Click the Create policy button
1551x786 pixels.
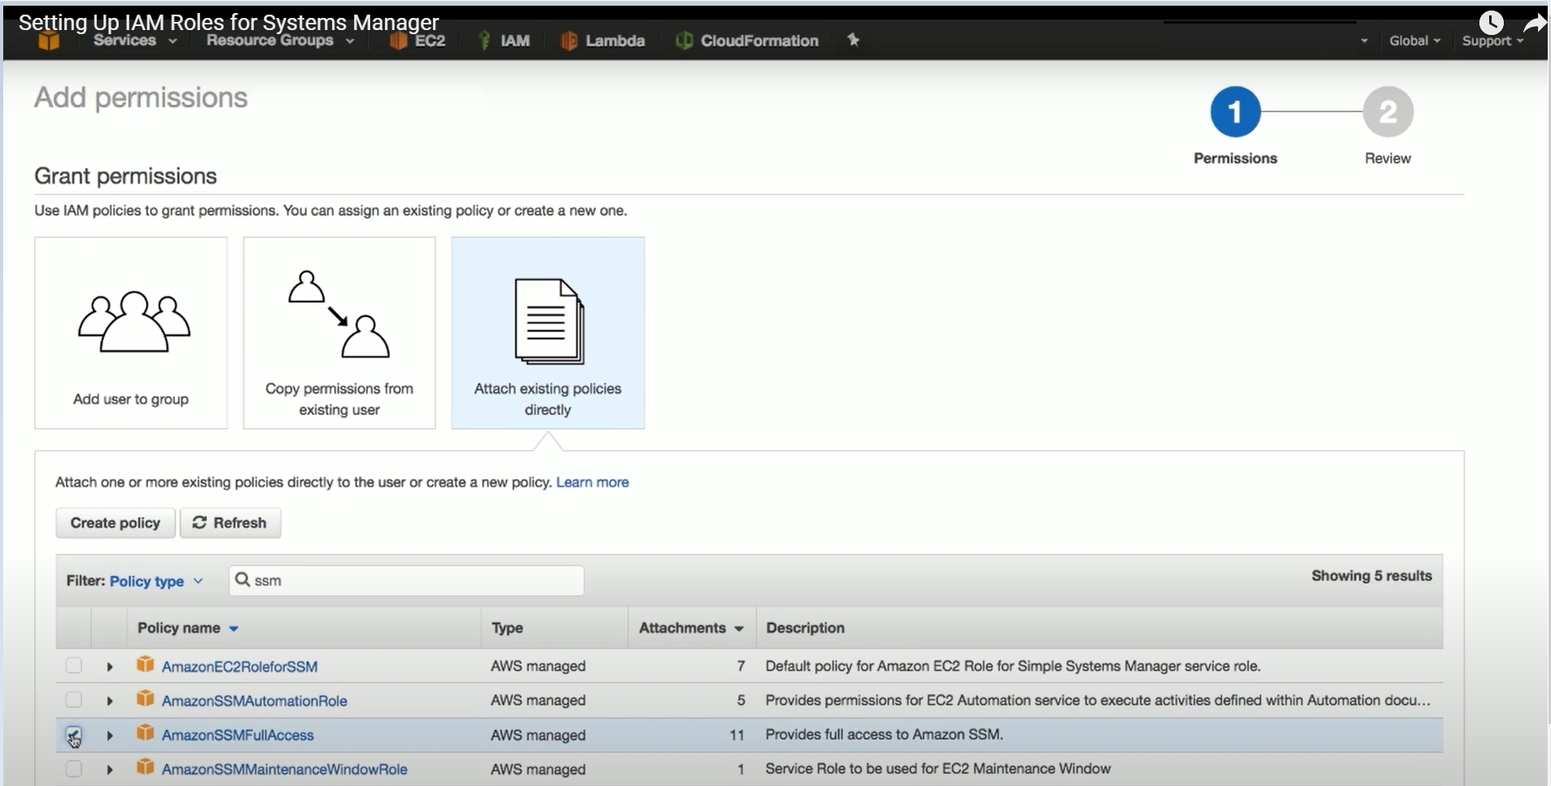[116, 523]
